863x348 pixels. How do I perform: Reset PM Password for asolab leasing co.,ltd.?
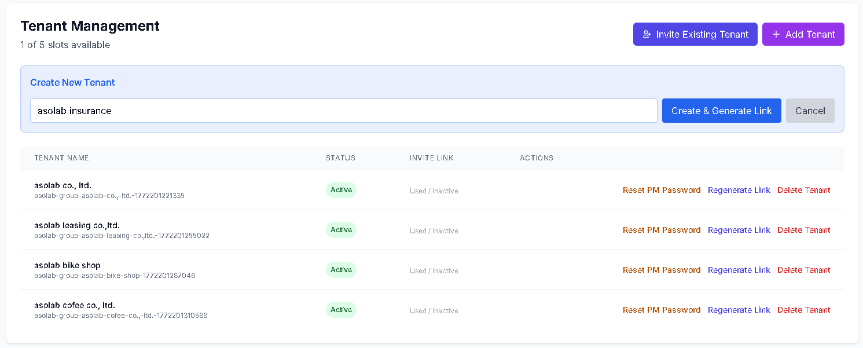[662, 230]
